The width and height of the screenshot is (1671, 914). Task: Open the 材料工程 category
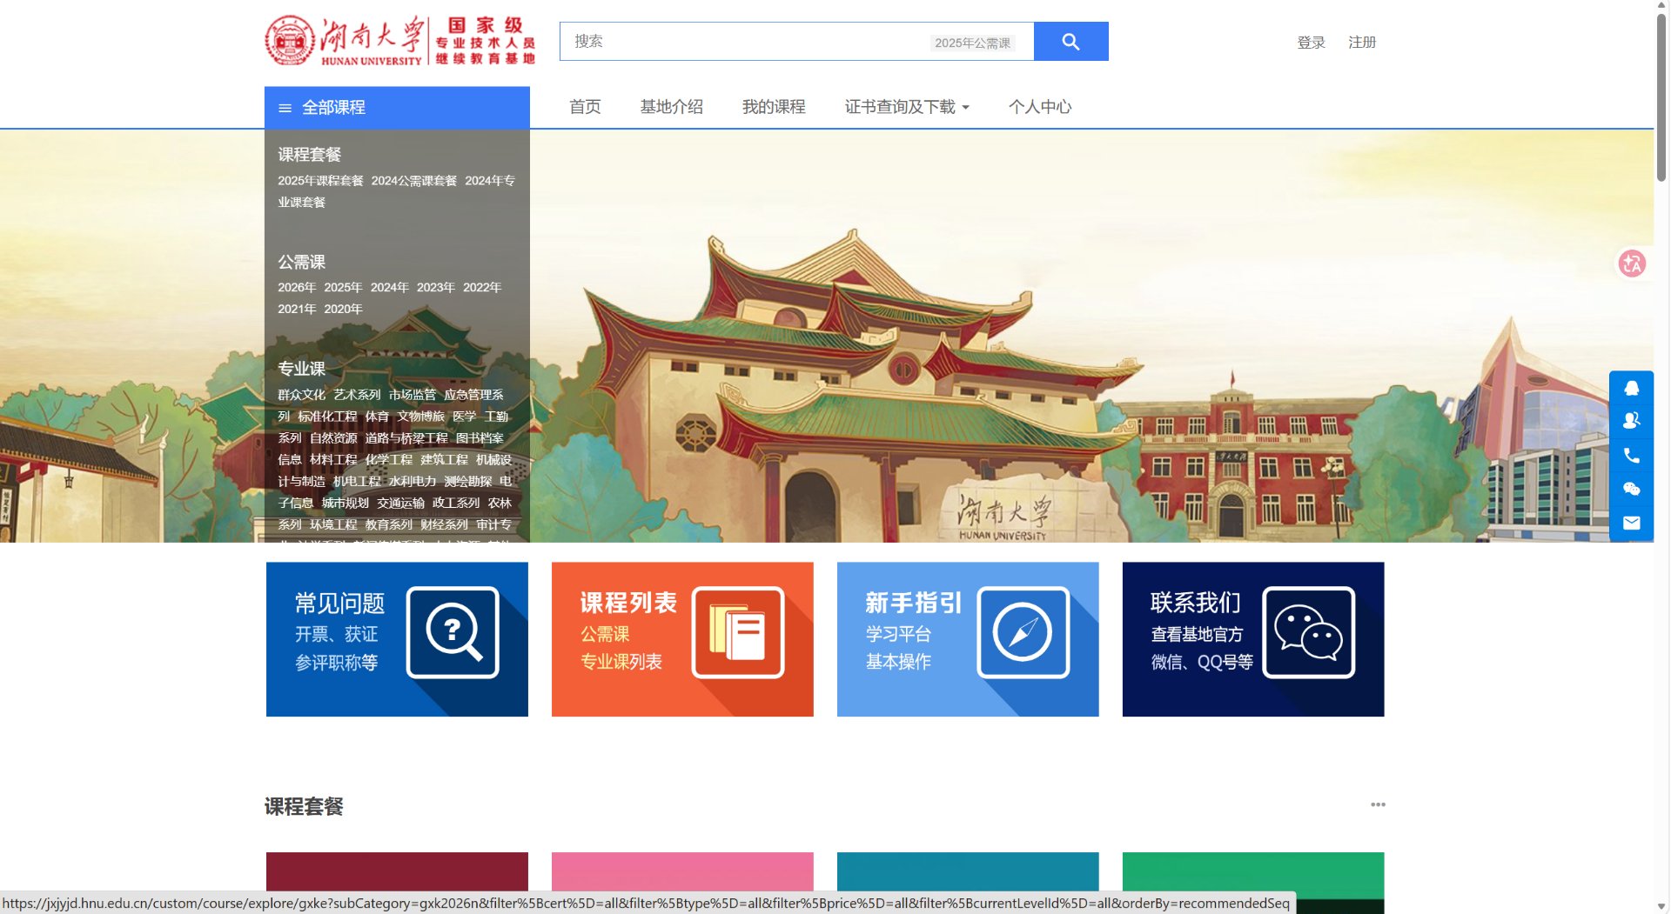(333, 460)
